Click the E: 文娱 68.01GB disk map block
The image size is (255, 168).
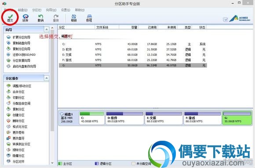tap(164, 118)
